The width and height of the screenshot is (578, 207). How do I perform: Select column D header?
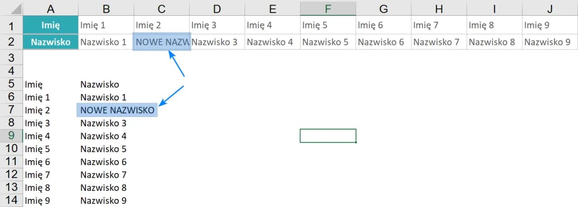coord(217,8)
